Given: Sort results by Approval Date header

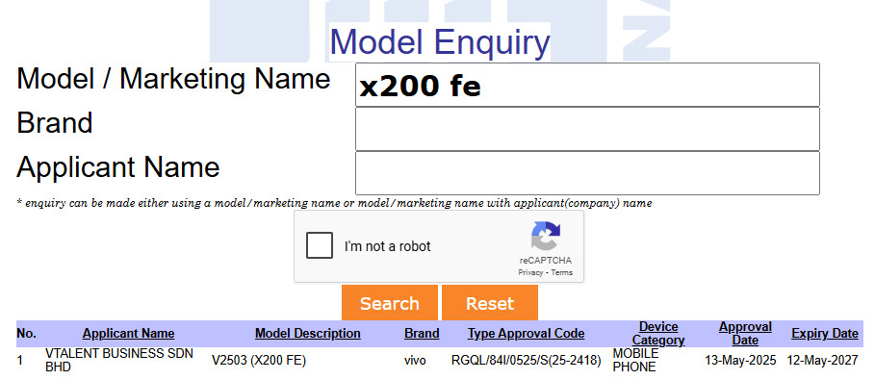Looking at the screenshot, I should point(745,334).
